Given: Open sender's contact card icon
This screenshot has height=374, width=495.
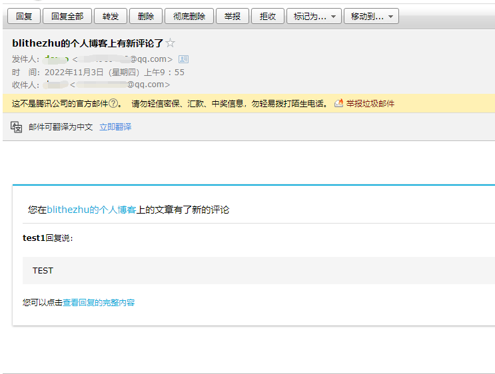Looking at the screenshot, I should [x=184, y=59].
